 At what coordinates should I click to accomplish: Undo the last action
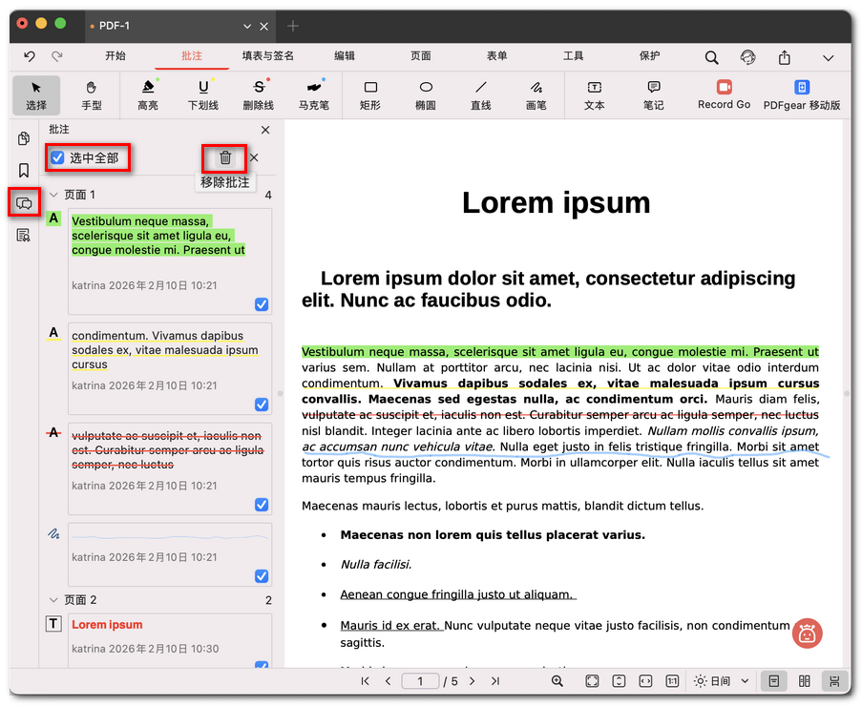(30, 56)
